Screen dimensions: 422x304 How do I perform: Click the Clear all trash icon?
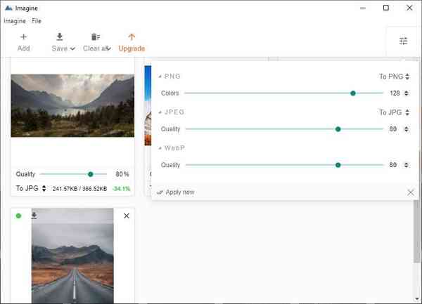(96, 37)
